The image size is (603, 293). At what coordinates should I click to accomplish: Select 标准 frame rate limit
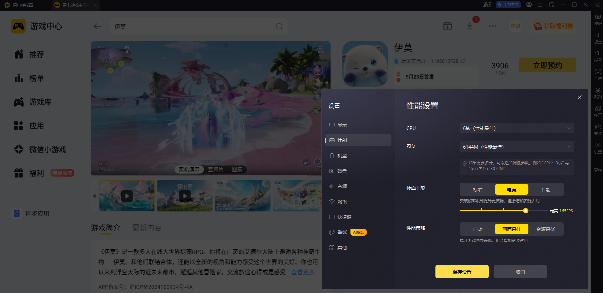tap(478, 189)
